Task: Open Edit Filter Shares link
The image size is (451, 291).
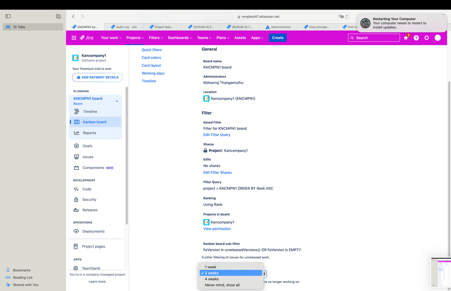Action: 218,173
